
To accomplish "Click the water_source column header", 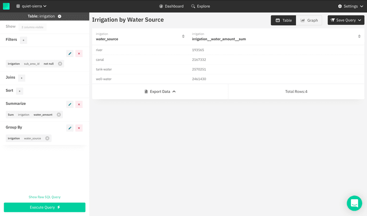I will [107, 39].
